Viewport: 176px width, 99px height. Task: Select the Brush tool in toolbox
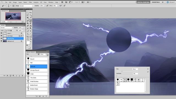31,21
